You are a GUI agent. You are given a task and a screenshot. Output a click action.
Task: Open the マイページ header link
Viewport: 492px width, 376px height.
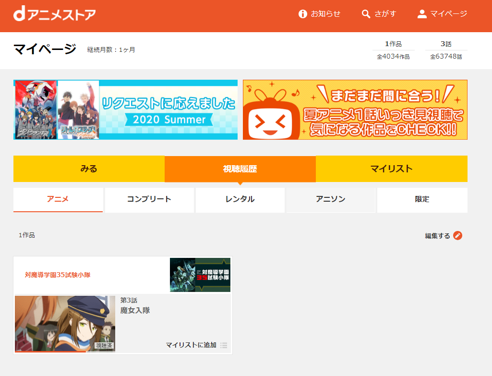point(442,14)
